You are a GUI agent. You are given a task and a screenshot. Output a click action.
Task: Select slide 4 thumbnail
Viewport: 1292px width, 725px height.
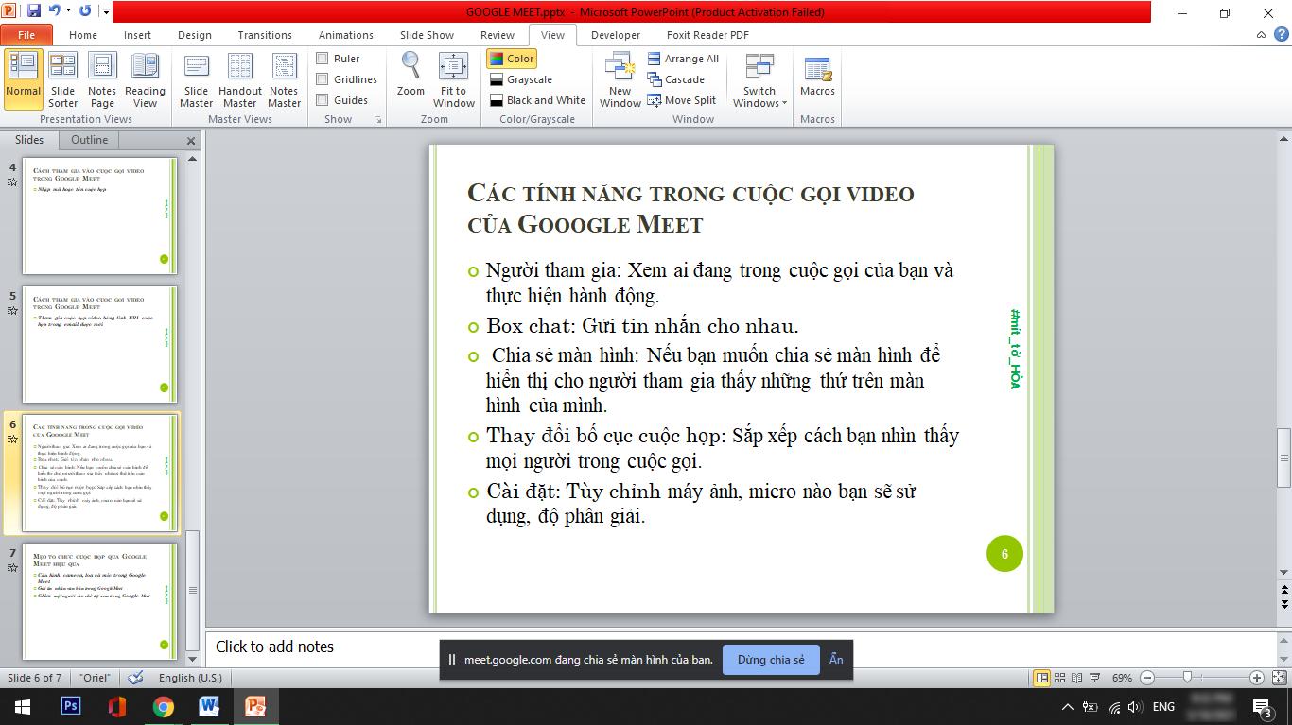[x=99, y=216]
